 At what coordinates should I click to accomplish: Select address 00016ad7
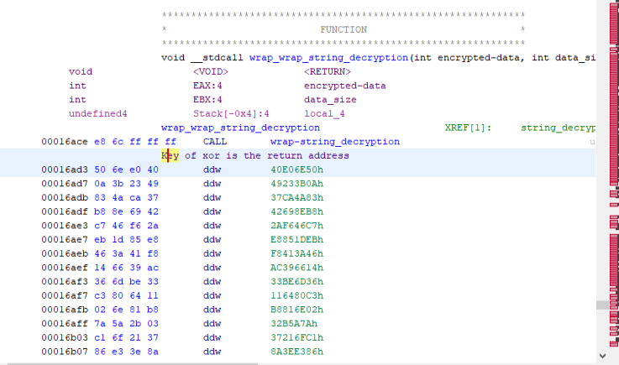(x=65, y=184)
